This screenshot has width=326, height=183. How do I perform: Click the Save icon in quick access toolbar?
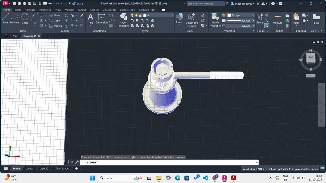(x=25, y=4)
